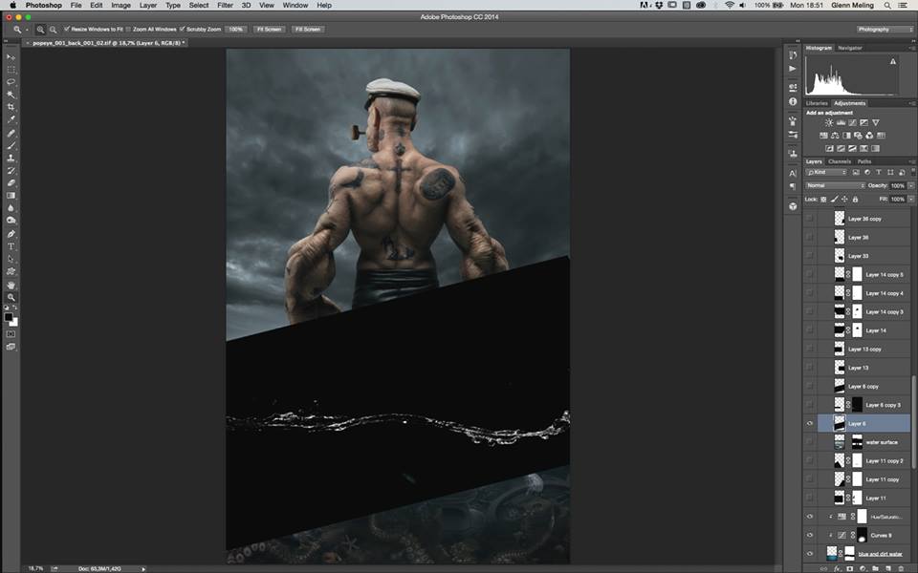Pick the Magic Wand tool
918x573 pixels.
click(x=11, y=95)
